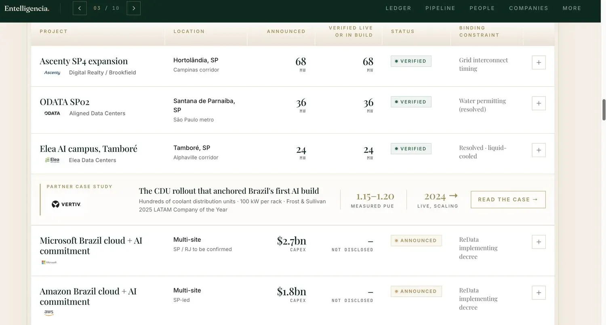Select Digital Realty / Brookfield text
The image size is (606, 325).
click(103, 73)
